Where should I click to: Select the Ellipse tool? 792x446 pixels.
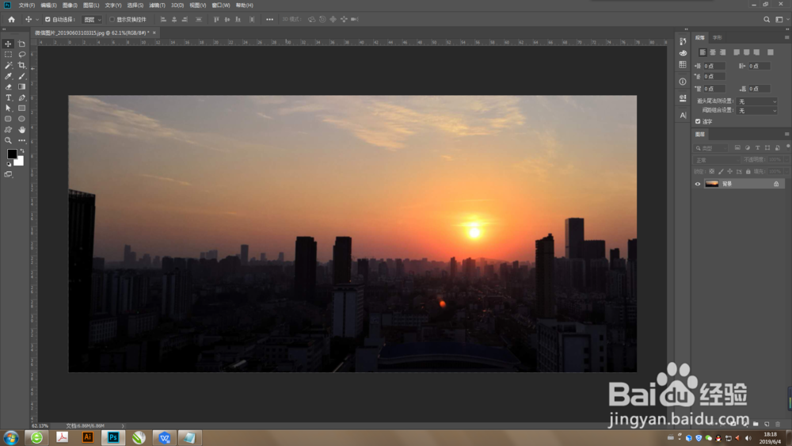click(21, 119)
